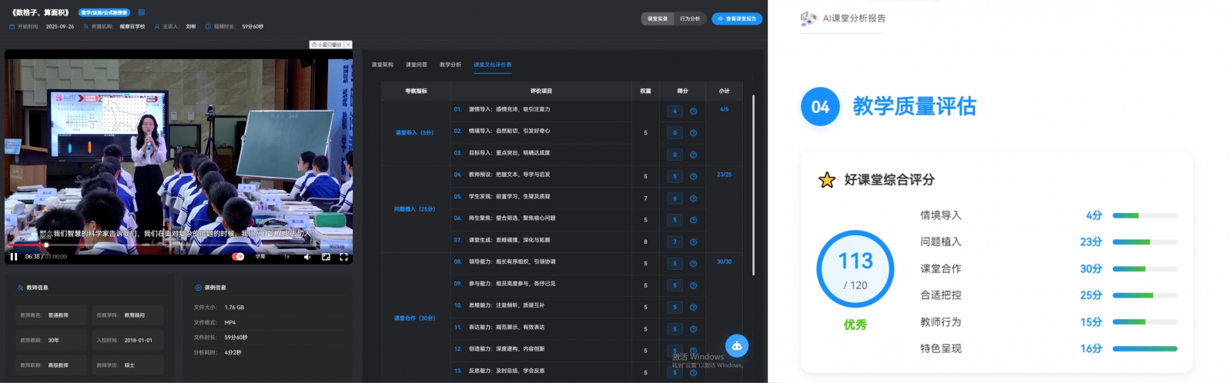Pause the classroom video playback
Screen dimensions: 1232x383
click(x=14, y=257)
